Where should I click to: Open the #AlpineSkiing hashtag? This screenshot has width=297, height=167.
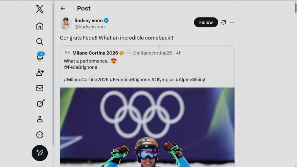(190, 80)
